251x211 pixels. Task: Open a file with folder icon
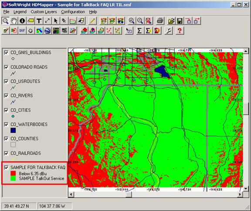click(171, 21)
